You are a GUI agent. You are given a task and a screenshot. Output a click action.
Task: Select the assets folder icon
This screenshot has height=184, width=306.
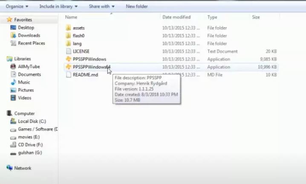pos(68,28)
